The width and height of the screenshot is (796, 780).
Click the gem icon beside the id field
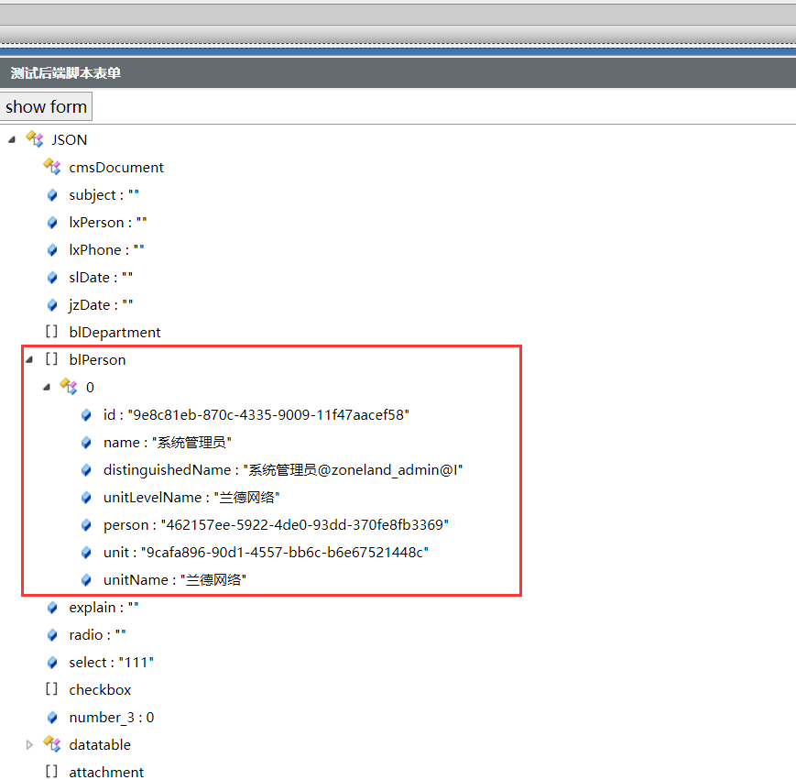point(86,415)
